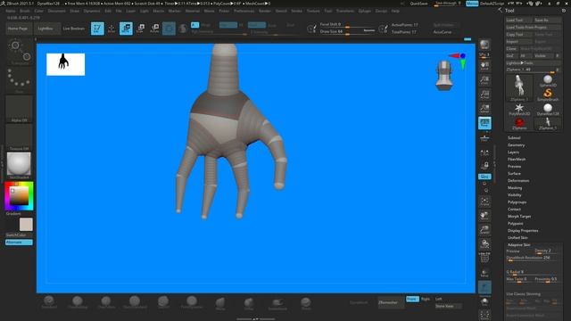Click the Zoom canvas icon
The height and width of the screenshot is (321, 571).
(x=484, y=80)
